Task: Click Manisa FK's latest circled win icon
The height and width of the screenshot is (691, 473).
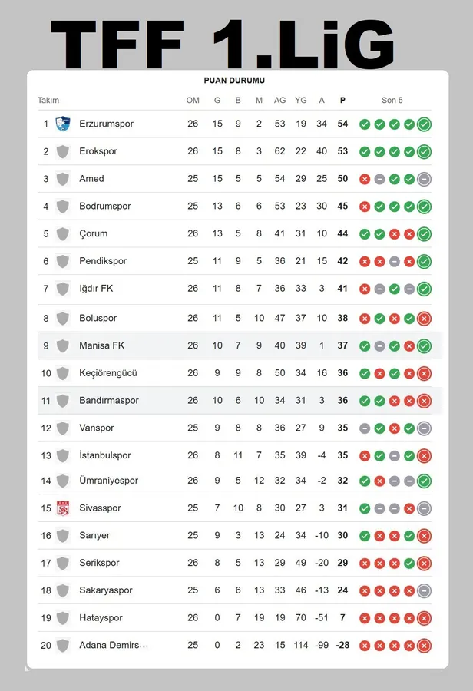Action: point(424,345)
